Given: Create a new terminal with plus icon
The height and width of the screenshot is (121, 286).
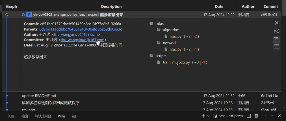Looking at the screenshot, I should 203,116.
